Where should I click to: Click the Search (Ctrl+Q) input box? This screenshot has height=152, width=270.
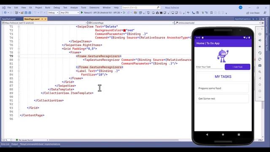(141, 8)
